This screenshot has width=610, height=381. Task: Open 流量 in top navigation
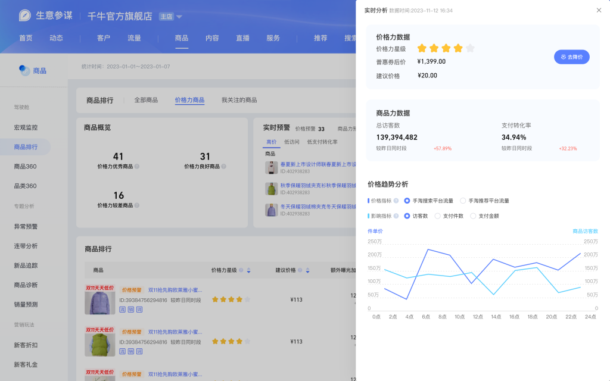coord(134,38)
